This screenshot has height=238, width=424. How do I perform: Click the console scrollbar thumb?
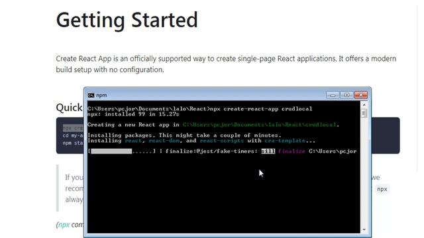click(x=364, y=113)
